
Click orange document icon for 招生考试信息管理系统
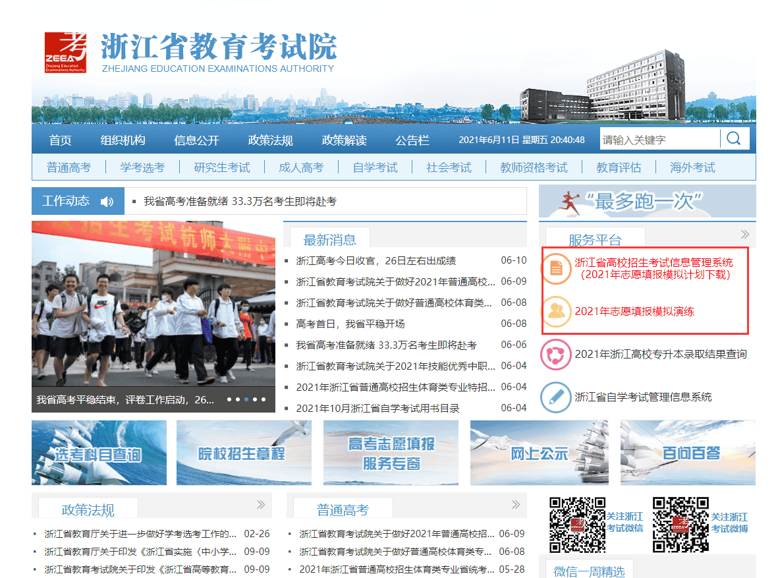point(556,268)
